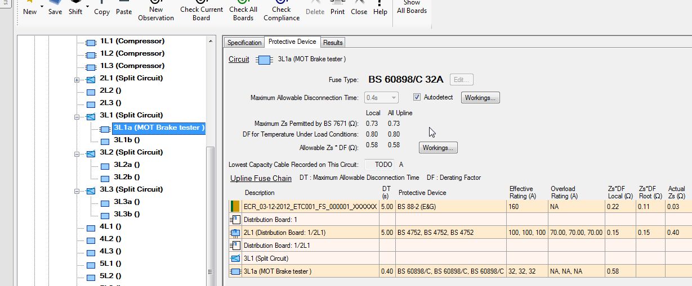
Task: Create a New Observation
Action: pyautogui.click(x=156, y=11)
